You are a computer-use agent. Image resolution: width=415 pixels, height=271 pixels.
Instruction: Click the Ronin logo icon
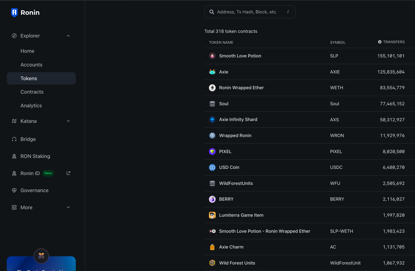[14, 13]
